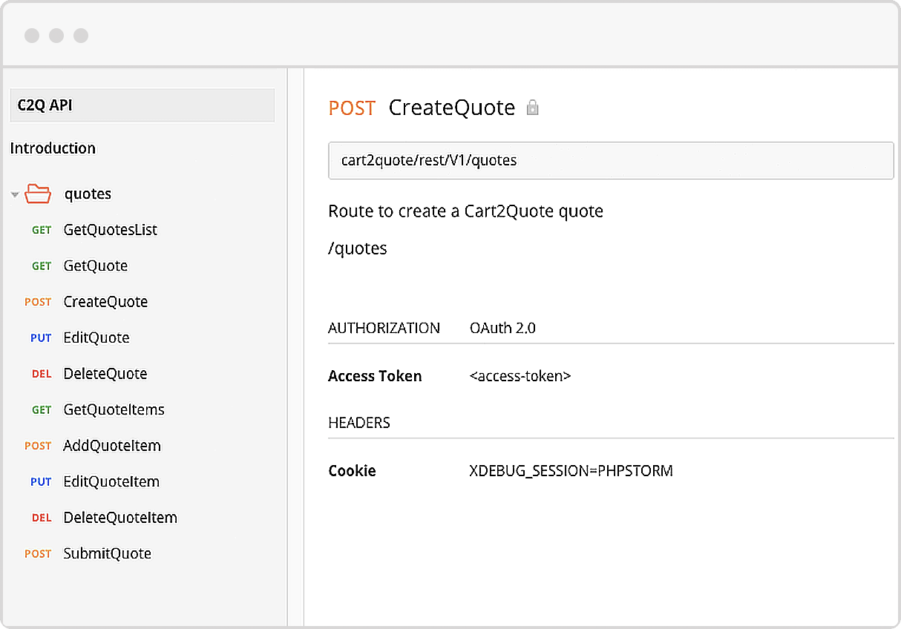Click the orange POST label in heading
This screenshot has width=901, height=629.
(x=352, y=108)
